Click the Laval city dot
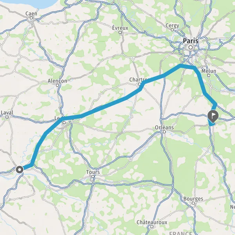235x235 pixels. coord(7,117)
